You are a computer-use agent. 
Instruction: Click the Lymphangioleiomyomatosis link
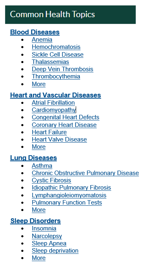69,195
